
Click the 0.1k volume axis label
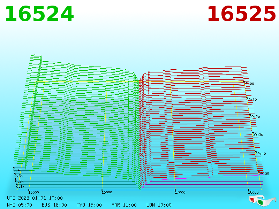20,187
